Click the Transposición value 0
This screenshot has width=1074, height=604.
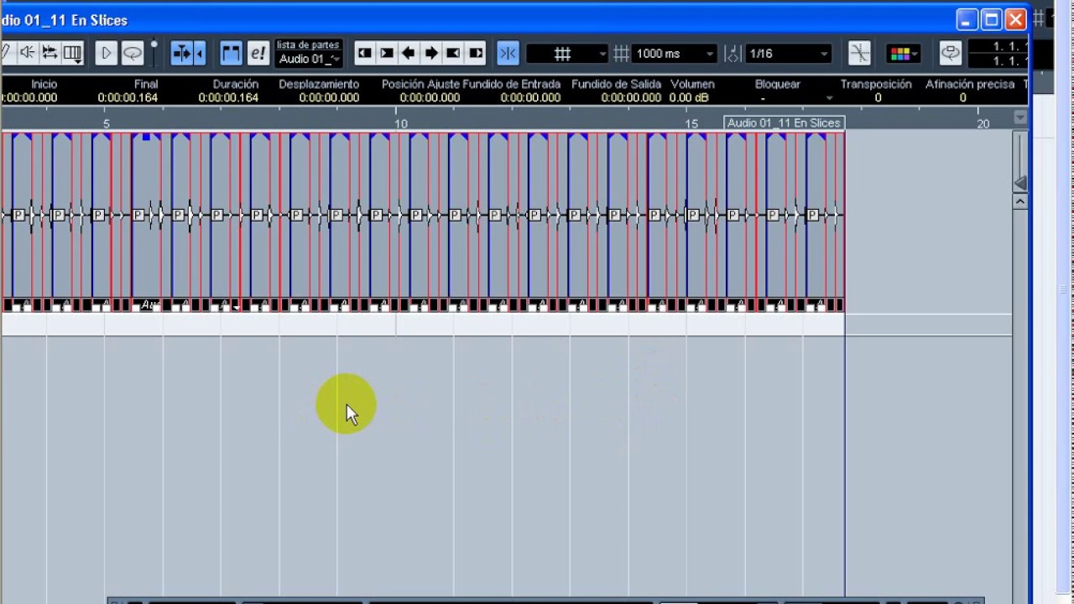click(878, 98)
